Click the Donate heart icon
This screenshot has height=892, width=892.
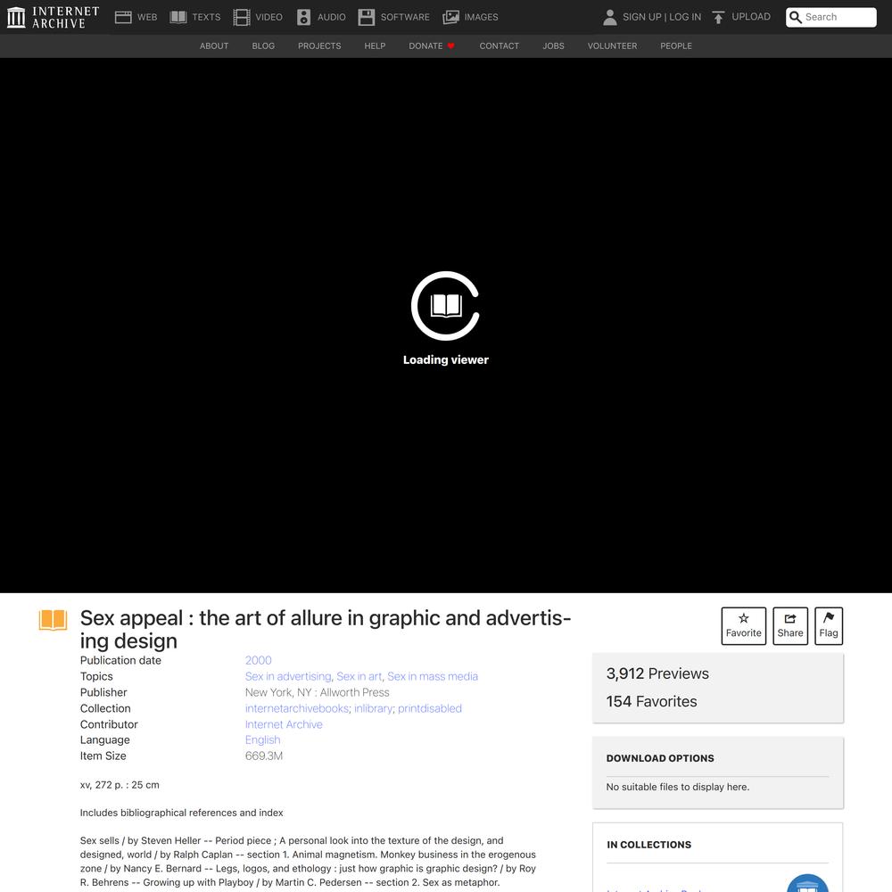[x=451, y=46]
